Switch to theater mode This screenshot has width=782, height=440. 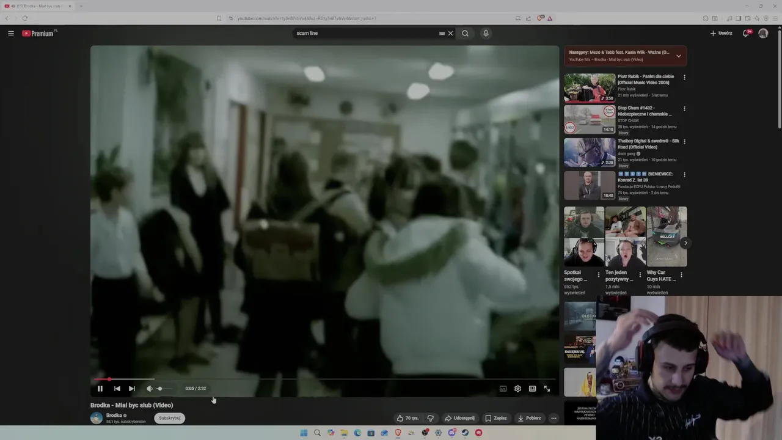coord(532,389)
